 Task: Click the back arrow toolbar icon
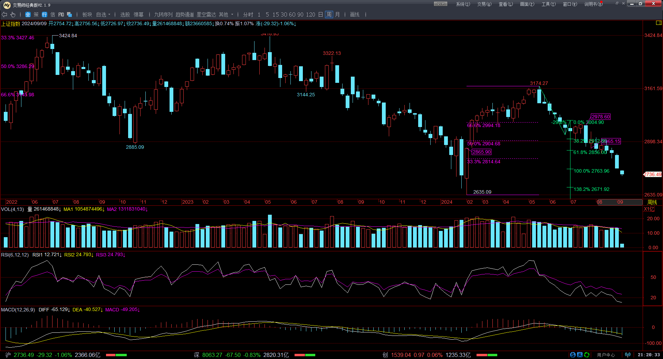[4, 14]
